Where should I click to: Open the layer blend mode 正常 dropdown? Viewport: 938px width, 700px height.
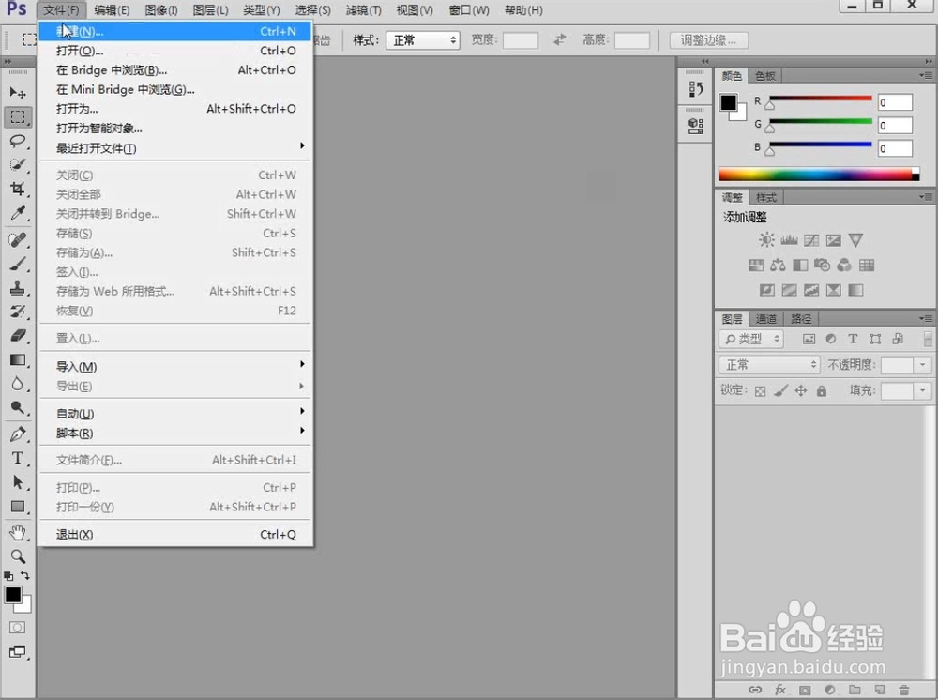tap(769, 364)
